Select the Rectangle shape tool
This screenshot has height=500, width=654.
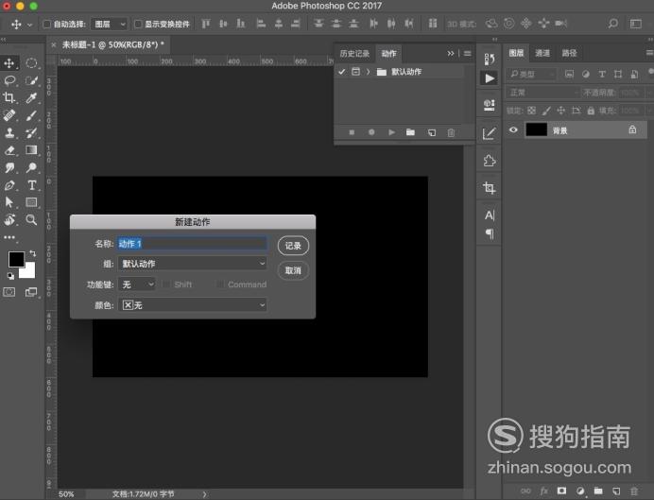pos(31,202)
